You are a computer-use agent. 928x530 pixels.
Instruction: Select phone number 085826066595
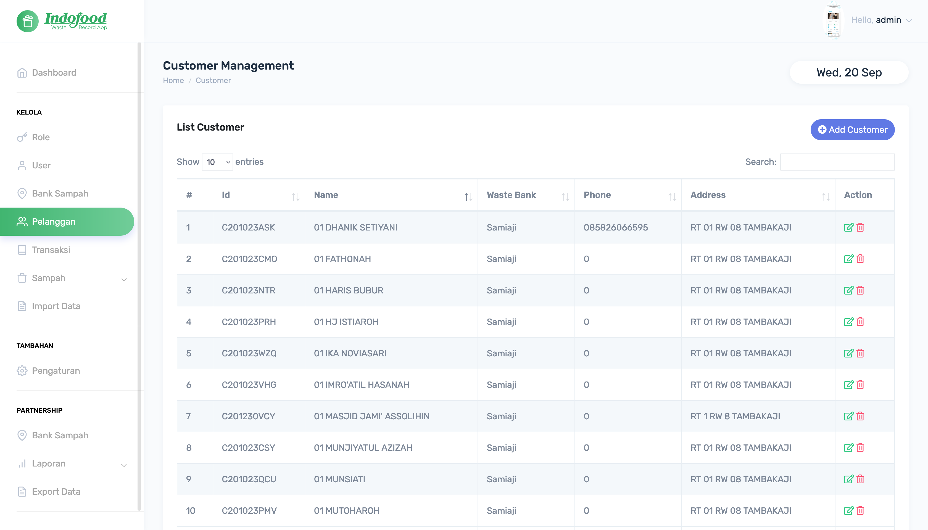click(x=616, y=227)
